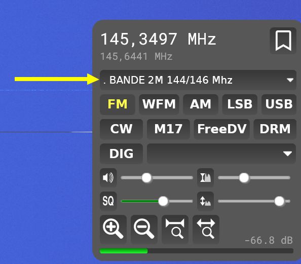This screenshot has height=264, width=301.
Task: Activate the DIG digital mode button
Action: point(121,154)
